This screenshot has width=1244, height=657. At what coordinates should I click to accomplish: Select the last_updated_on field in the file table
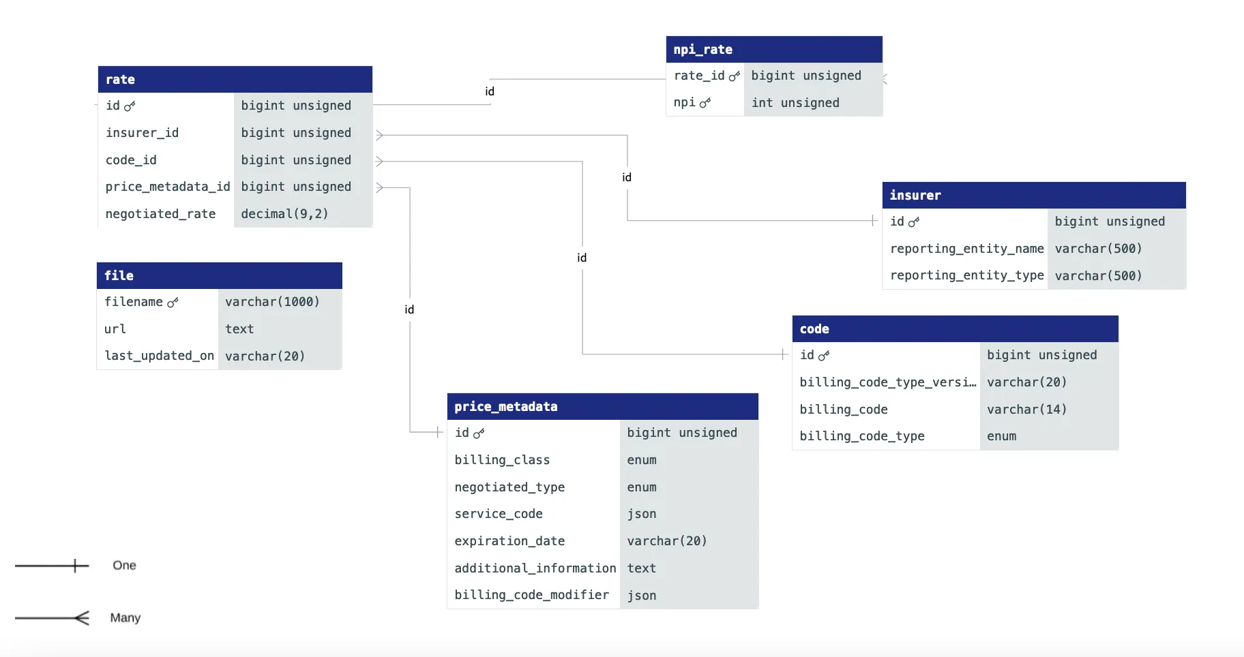click(159, 356)
